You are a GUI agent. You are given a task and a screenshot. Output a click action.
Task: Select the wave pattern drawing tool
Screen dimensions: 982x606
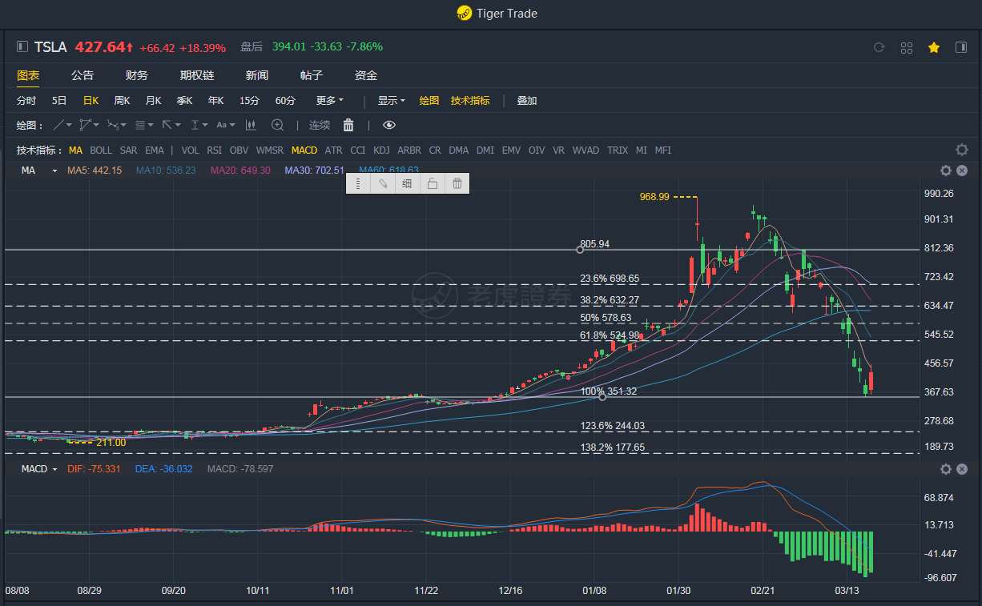pyautogui.click(x=112, y=125)
